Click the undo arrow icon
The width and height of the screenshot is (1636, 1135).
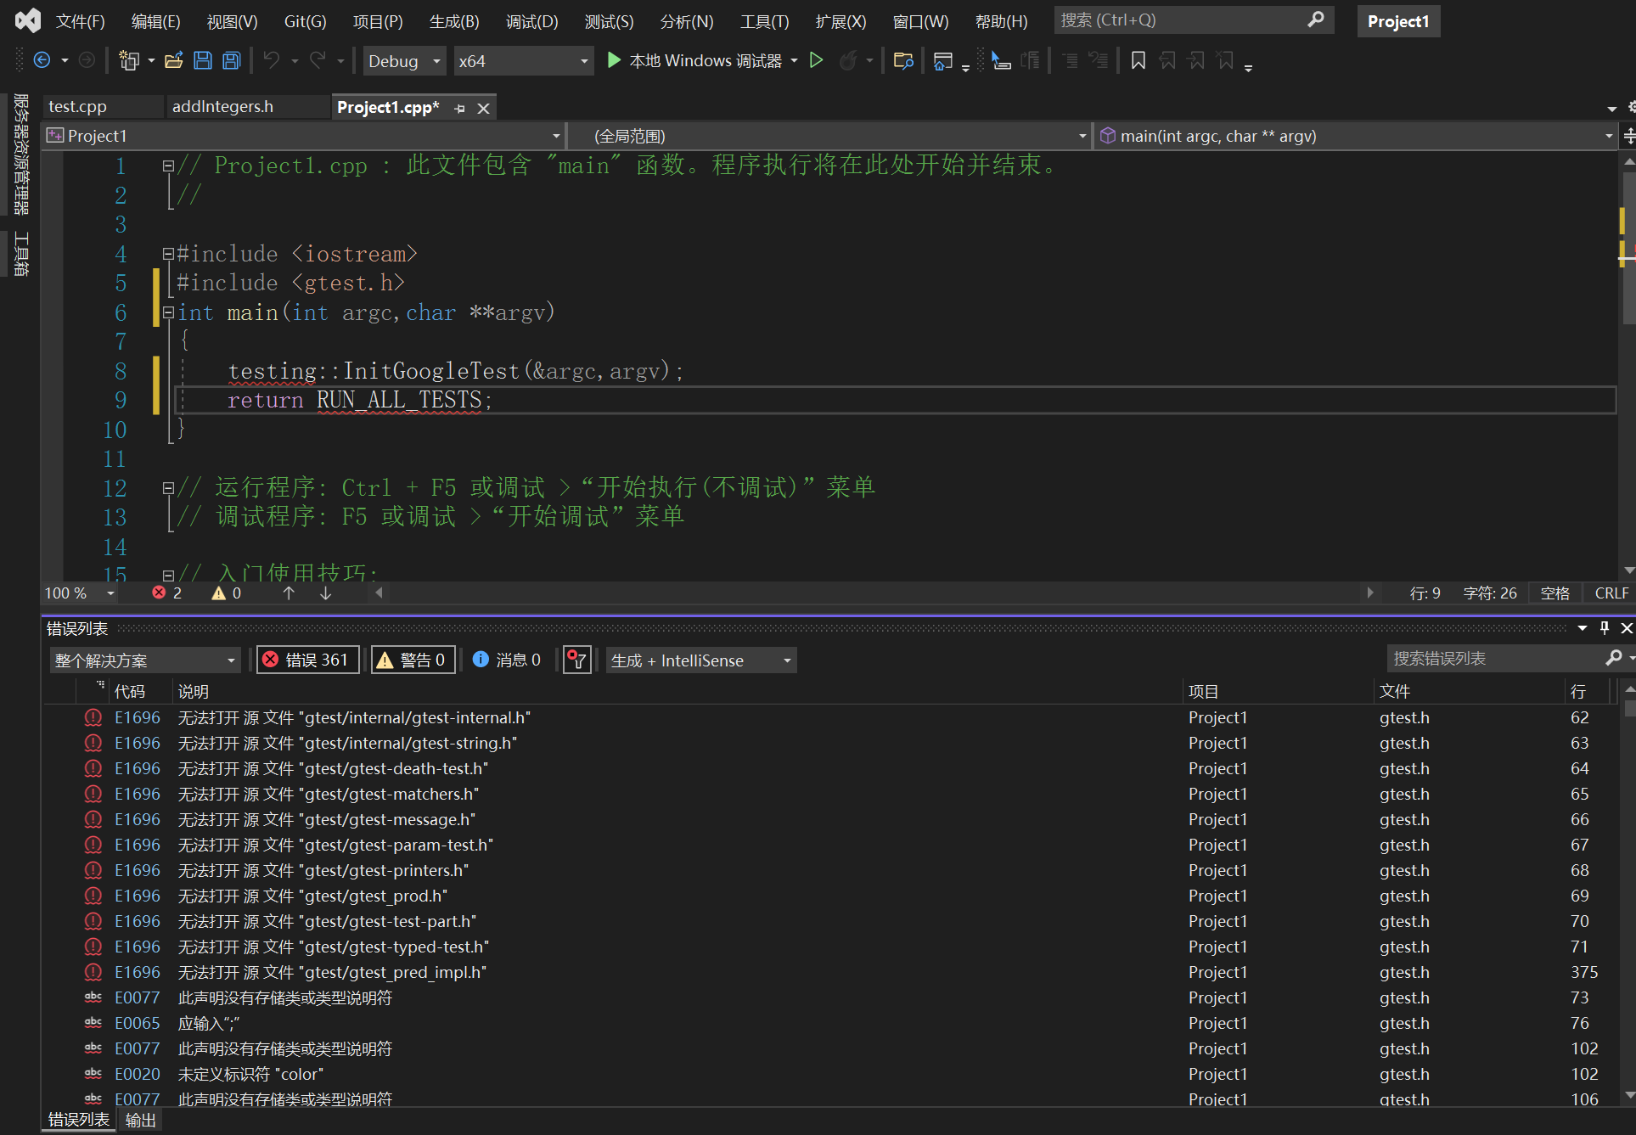272,60
